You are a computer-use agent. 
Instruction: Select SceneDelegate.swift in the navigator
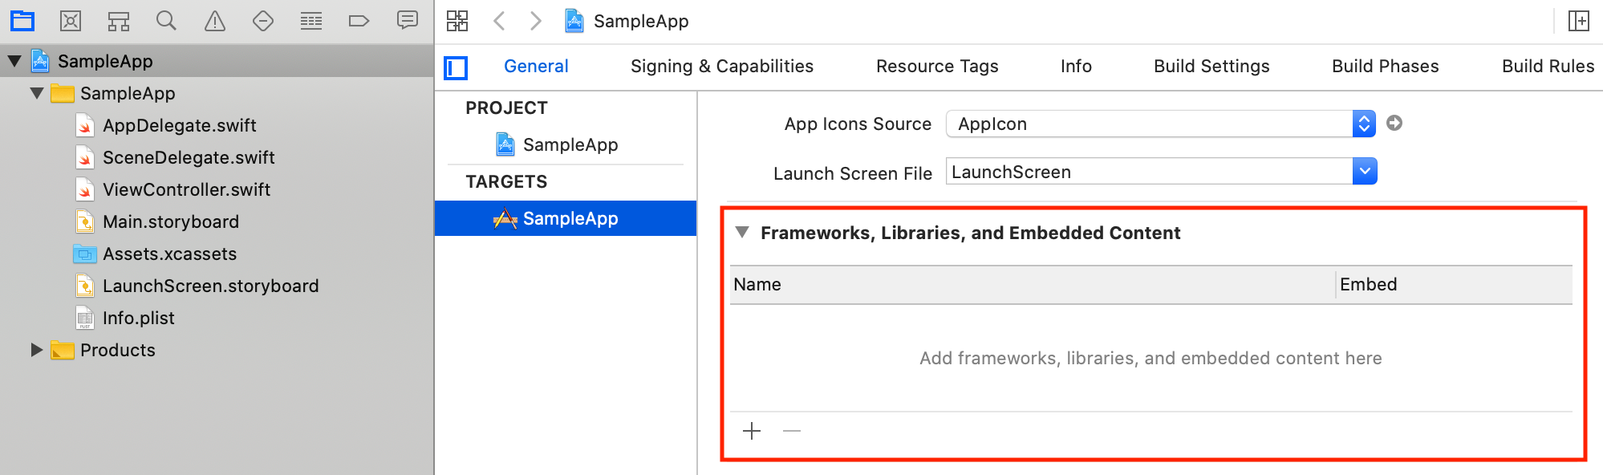pyautogui.click(x=189, y=157)
